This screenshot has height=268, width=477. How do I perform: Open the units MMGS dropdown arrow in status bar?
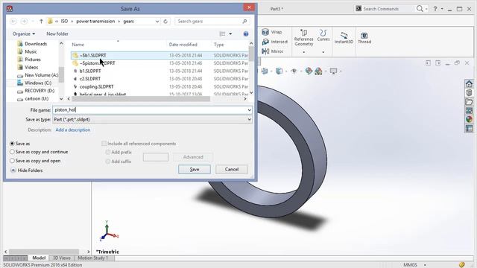pos(425,265)
